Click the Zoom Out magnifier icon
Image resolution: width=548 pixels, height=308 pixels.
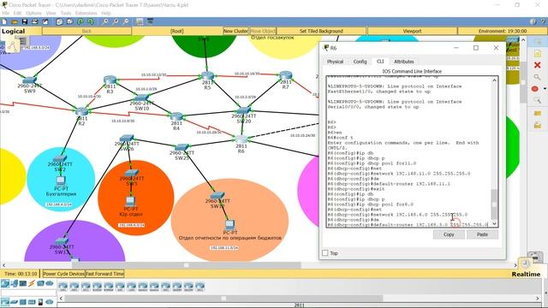click(x=126, y=21)
